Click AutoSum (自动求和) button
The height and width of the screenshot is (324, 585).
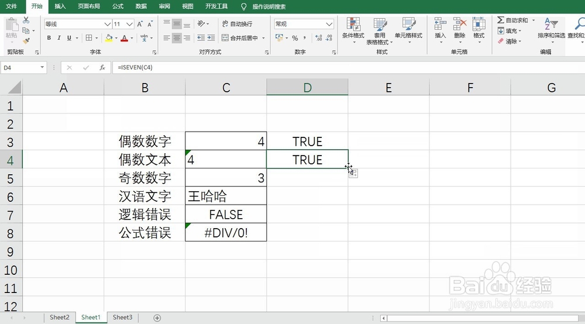[x=512, y=20]
